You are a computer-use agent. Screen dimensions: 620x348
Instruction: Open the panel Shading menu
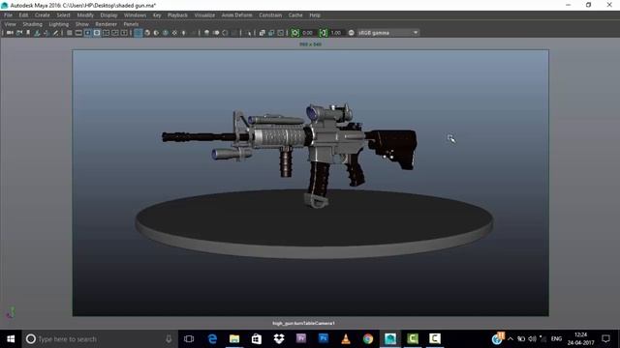(x=32, y=24)
